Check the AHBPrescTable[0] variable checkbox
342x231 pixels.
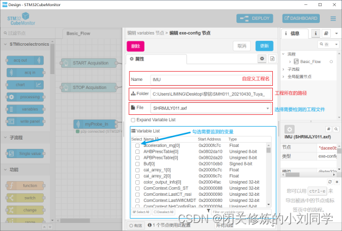tap(138, 151)
